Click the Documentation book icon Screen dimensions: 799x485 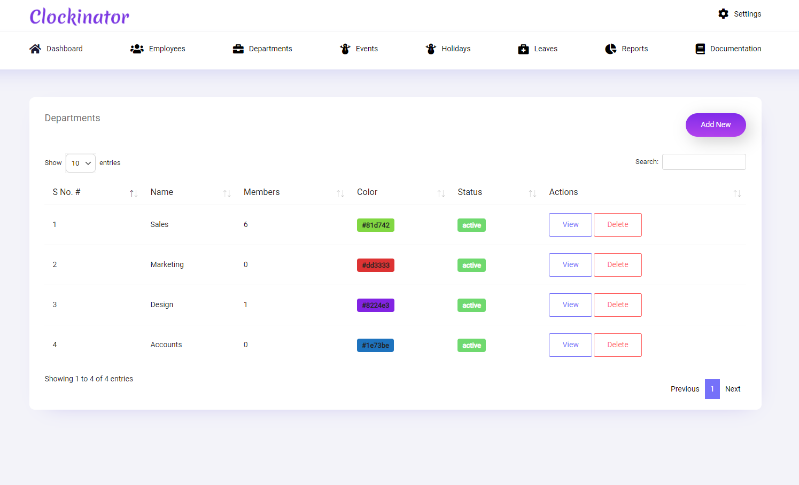(700, 49)
